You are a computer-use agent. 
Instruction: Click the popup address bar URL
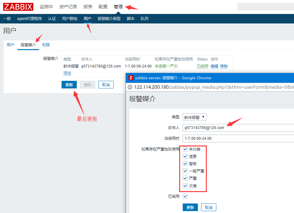click(214, 87)
